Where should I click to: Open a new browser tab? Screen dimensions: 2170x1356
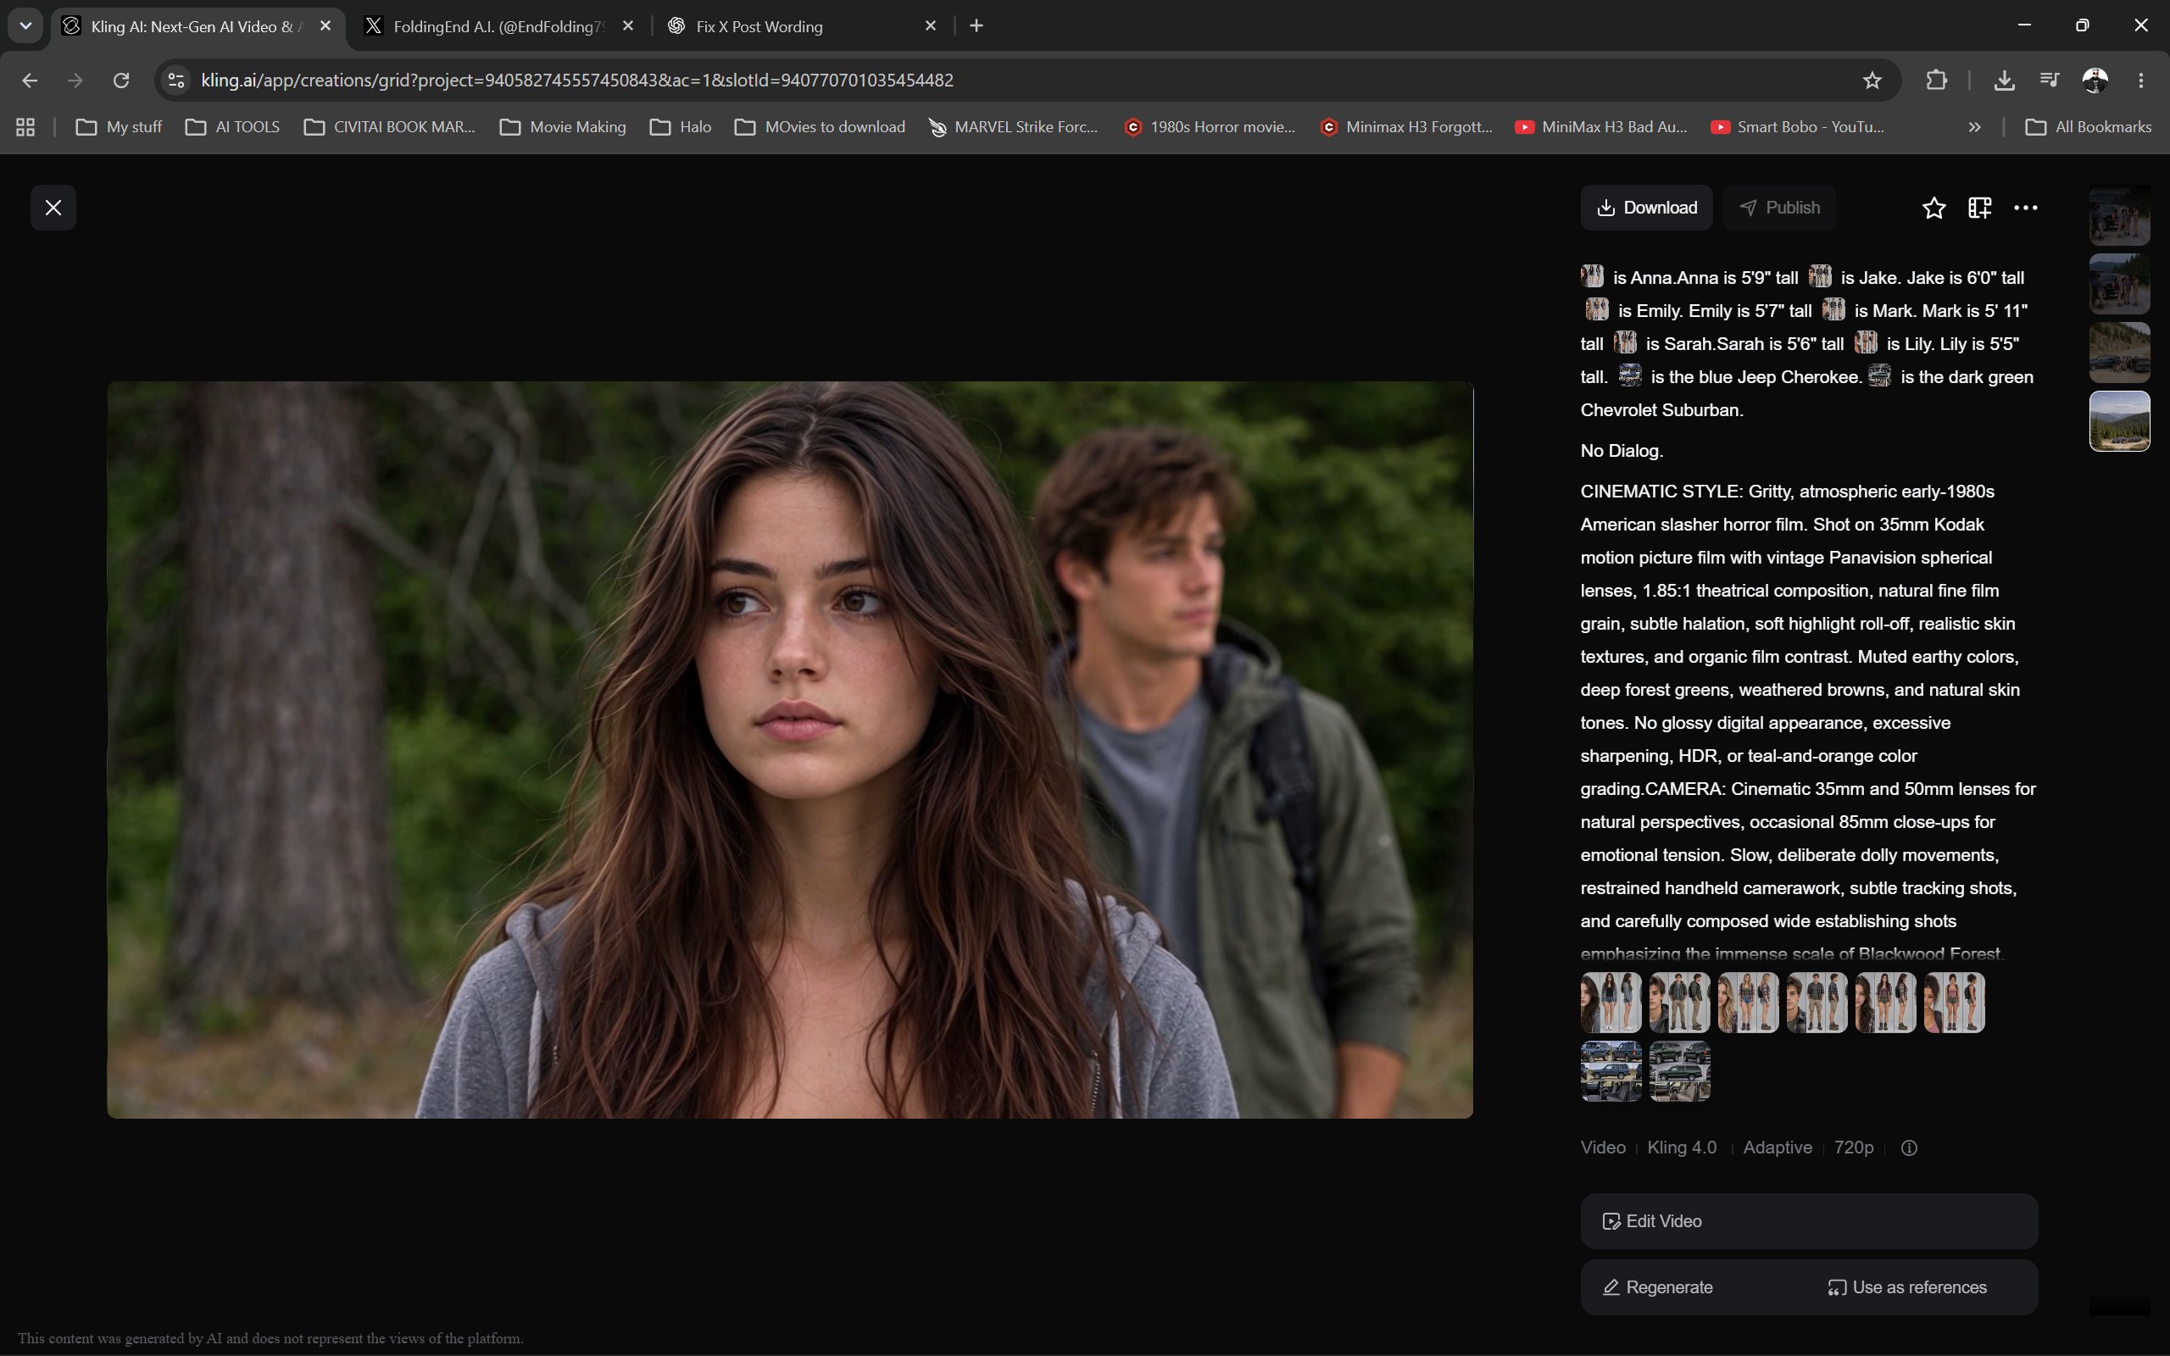(x=976, y=26)
